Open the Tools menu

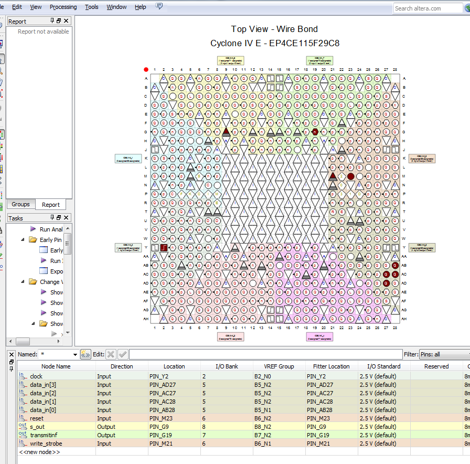click(x=91, y=7)
